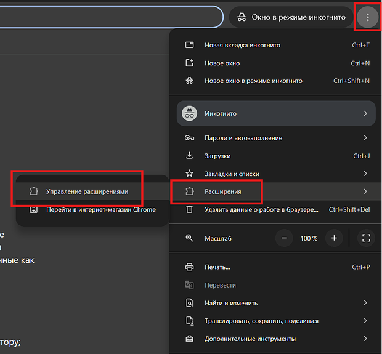
Task: Click the Ctrl+P shortcut label
Action: tap(361, 267)
